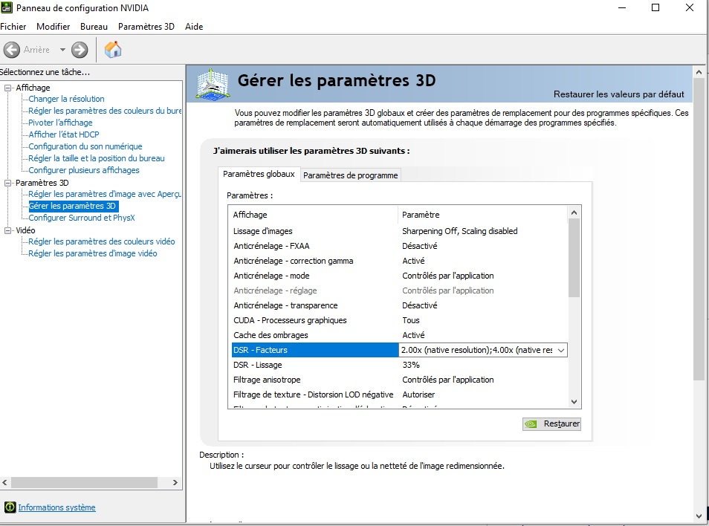Select the Filtrage anisotrope row
Screen dimensions: 709x526
(398, 380)
